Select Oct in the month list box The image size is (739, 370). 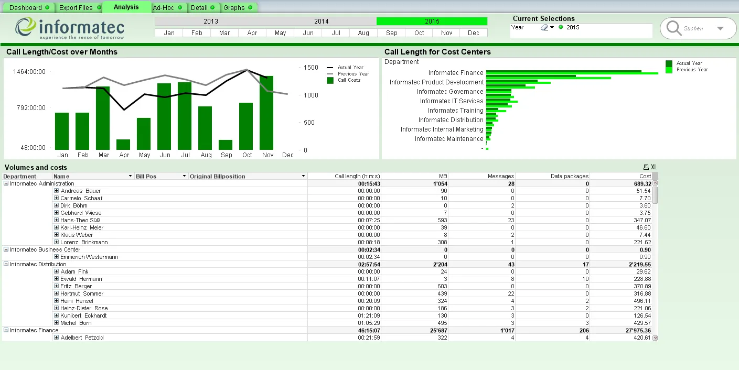(419, 33)
